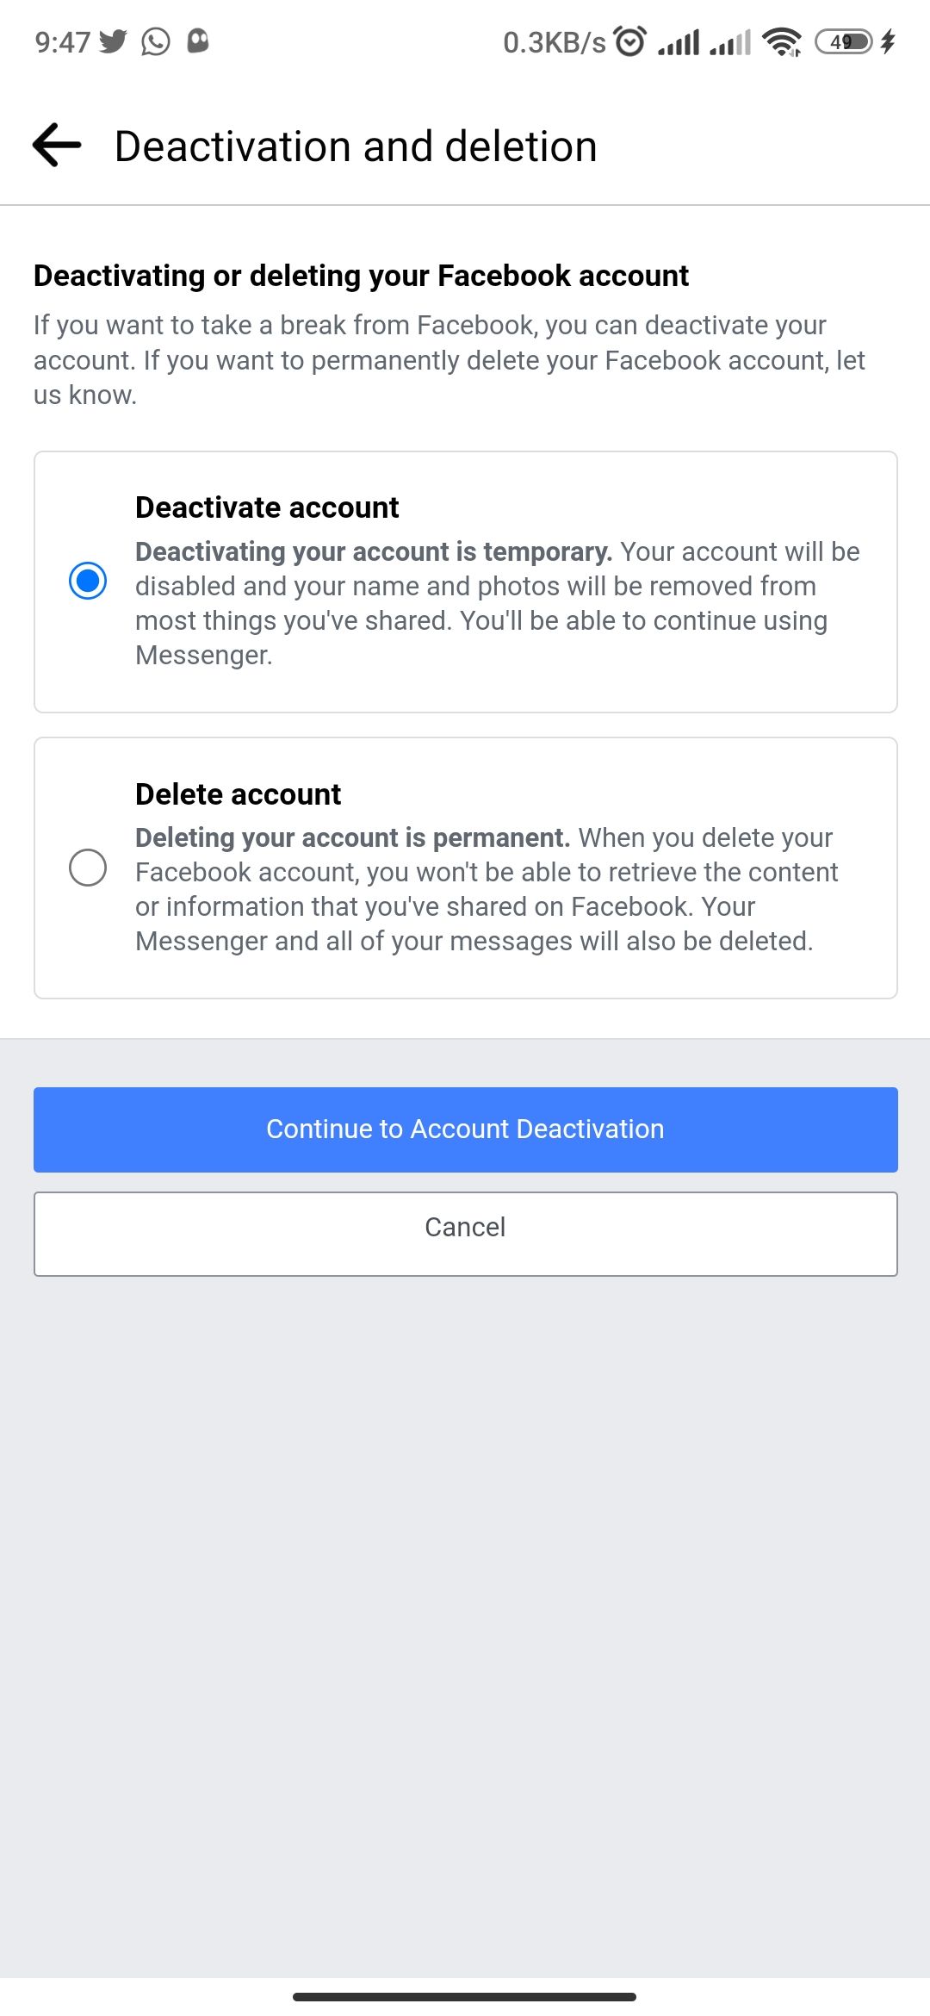Screen dimensions: 930x2016
Task: Tap the clock showing 9:47
Action: (x=61, y=40)
